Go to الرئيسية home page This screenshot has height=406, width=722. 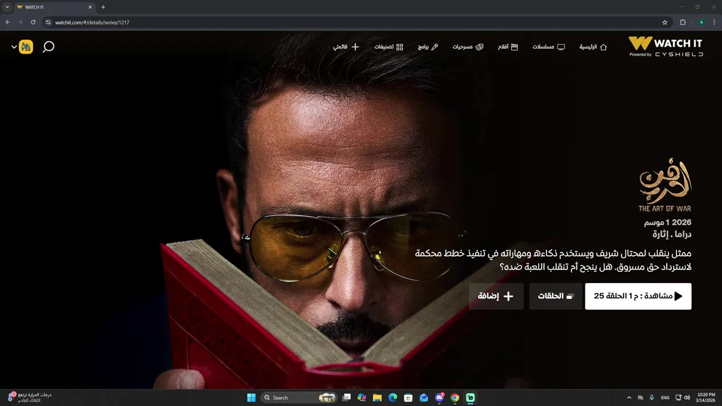[593, 47]
